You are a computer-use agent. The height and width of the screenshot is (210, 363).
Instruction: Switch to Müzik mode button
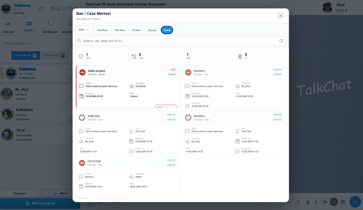point(61,193)
